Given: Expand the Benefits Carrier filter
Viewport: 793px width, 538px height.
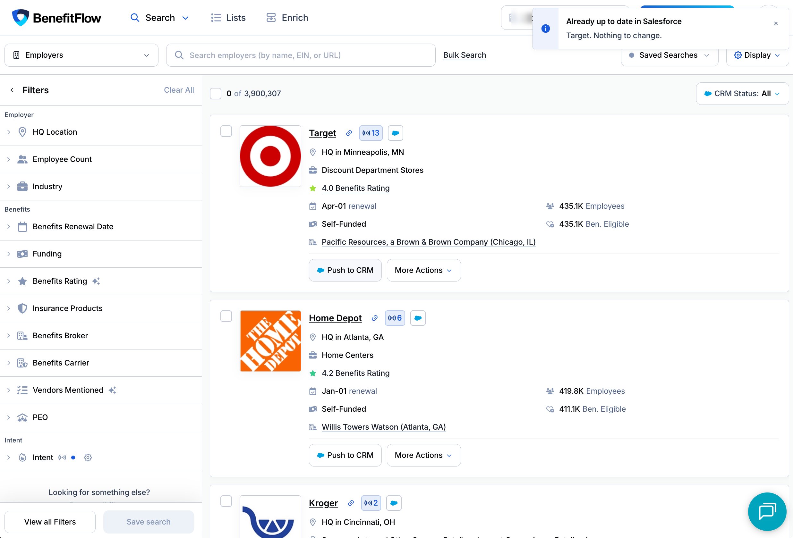Looking at the screenshot, I should coord(101,363).
